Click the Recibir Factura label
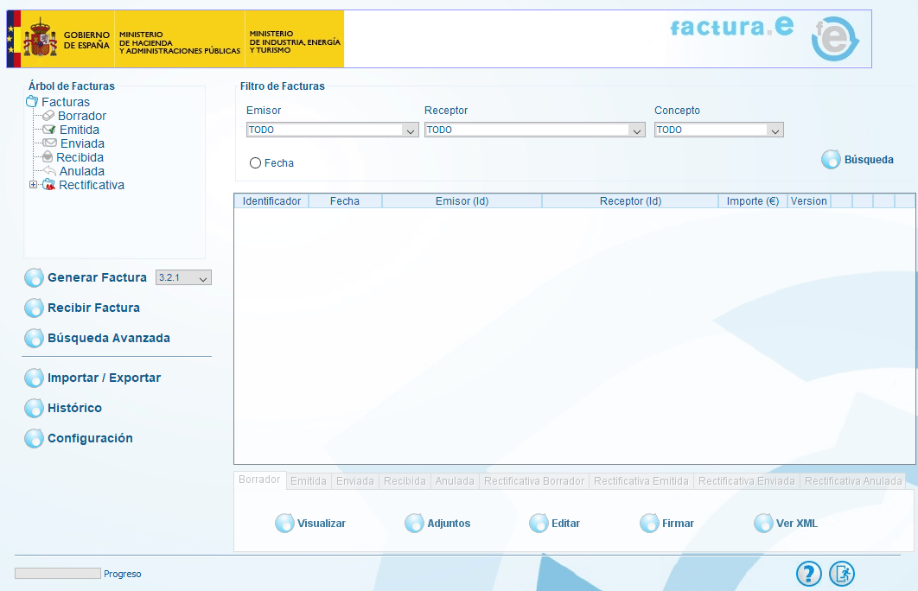 [93, 308]
